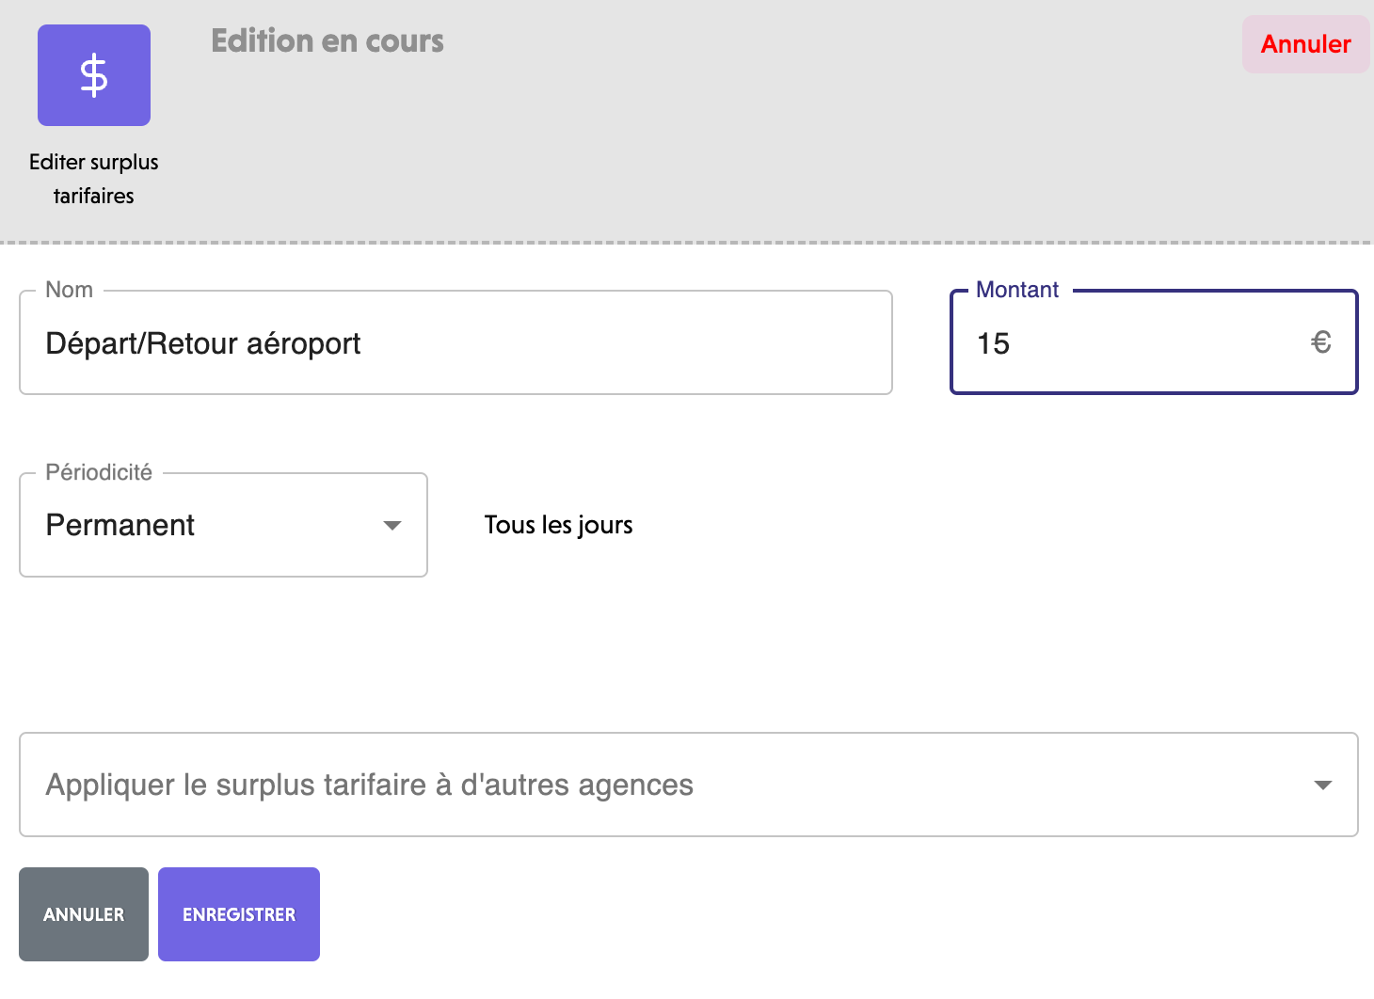1374x999 pixels.
Task: Click the 'Tous les jours' text
Action: (x=558, y=525)
